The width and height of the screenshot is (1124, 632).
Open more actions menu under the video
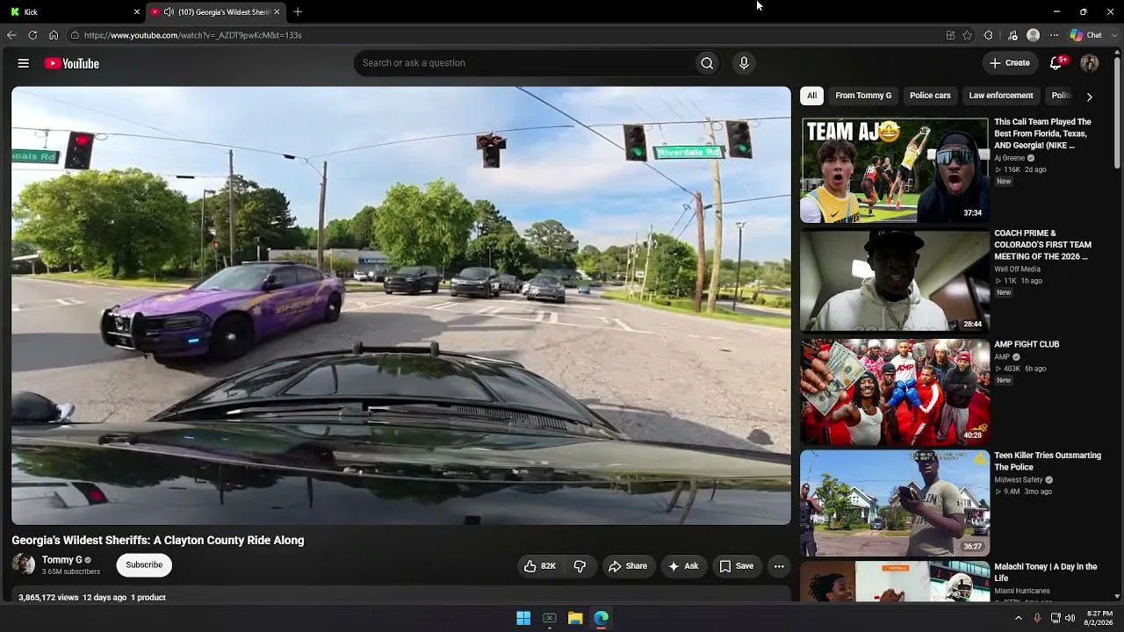[x=779, y=566]
